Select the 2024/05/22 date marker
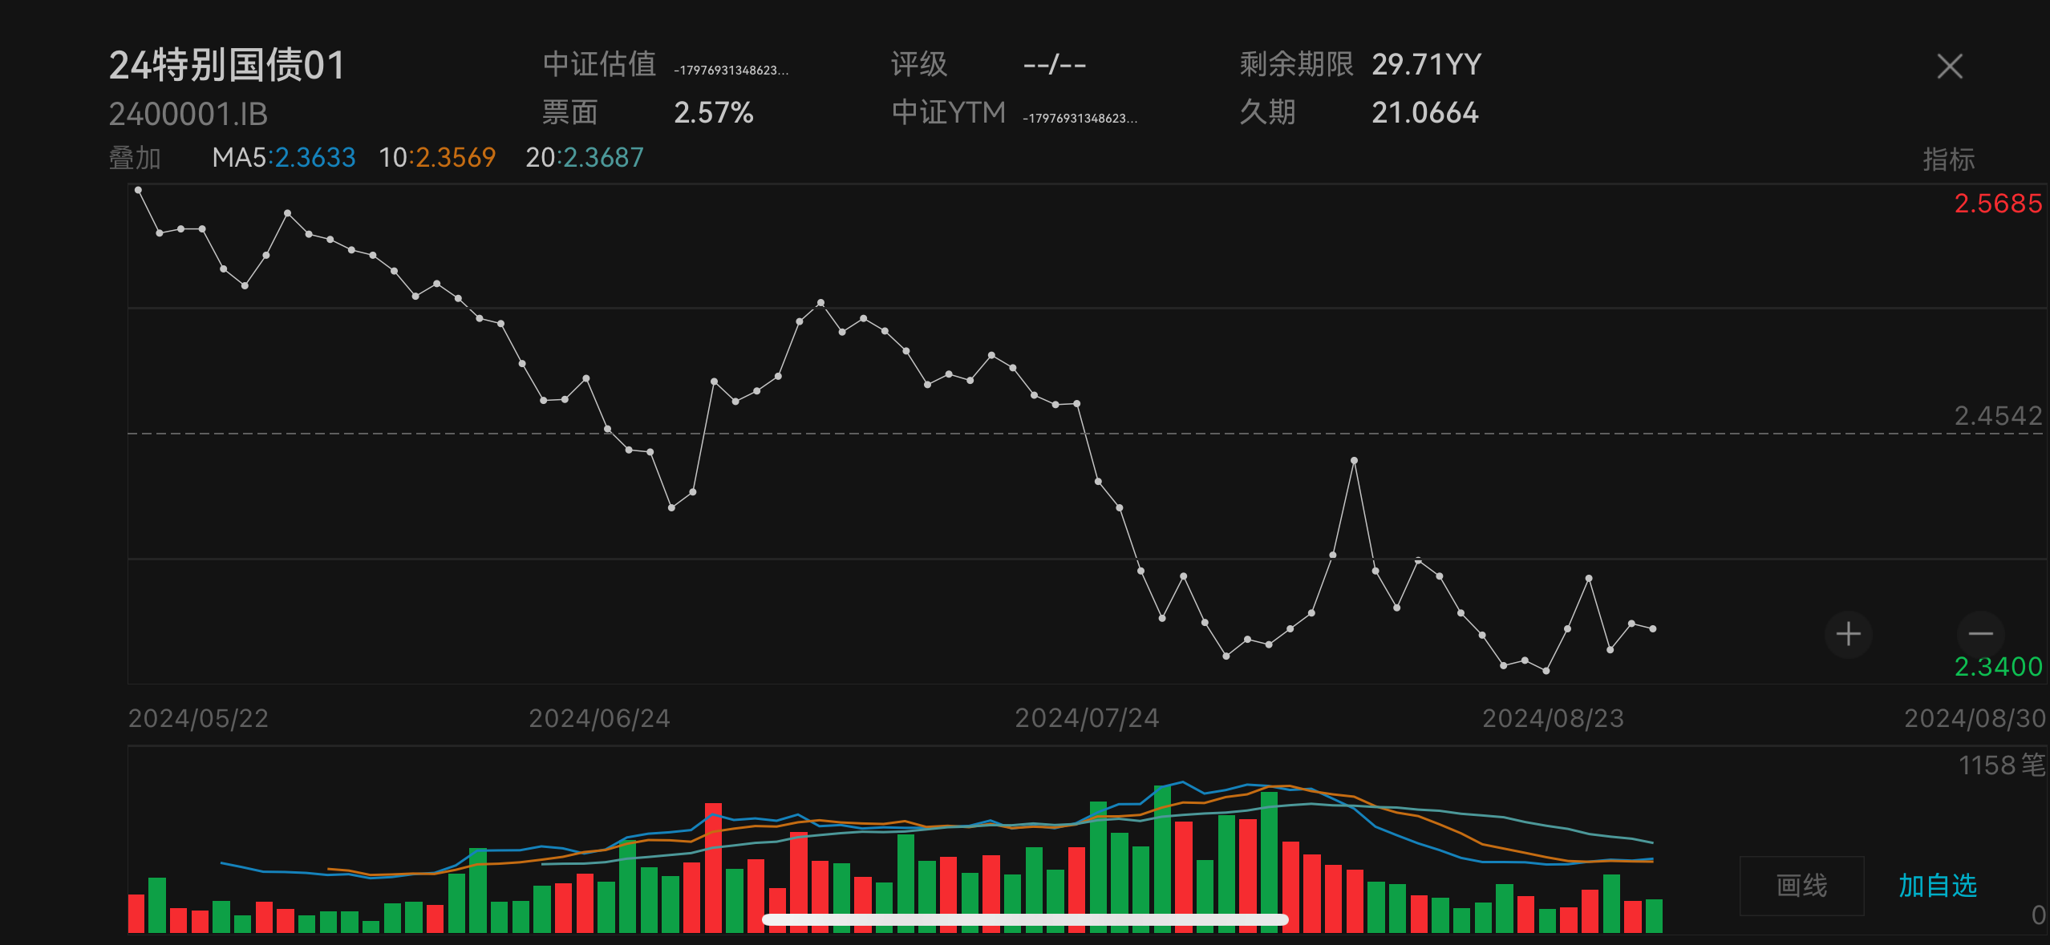 point(198,719)
